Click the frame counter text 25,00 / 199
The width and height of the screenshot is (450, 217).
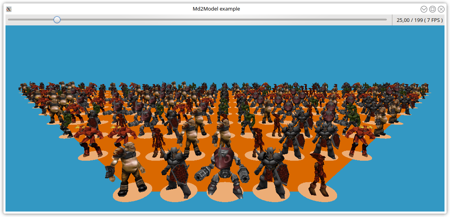pyautogui.click(x=410, y=20)
